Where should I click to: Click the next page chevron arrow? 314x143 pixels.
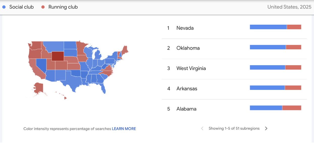(x=266, y=128)
